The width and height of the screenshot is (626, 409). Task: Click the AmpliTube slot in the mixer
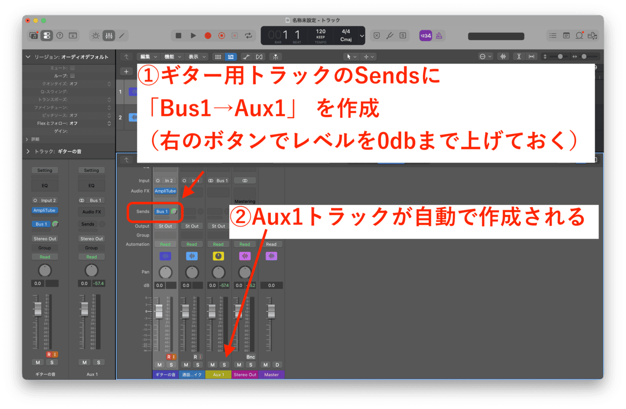coord(165,191)
